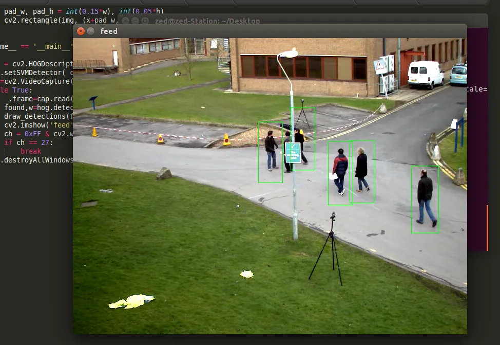The height and width of the screenshot is (345, 500).
Task: Click the 'found,w=hog.detec' code line
Action: 39,107
